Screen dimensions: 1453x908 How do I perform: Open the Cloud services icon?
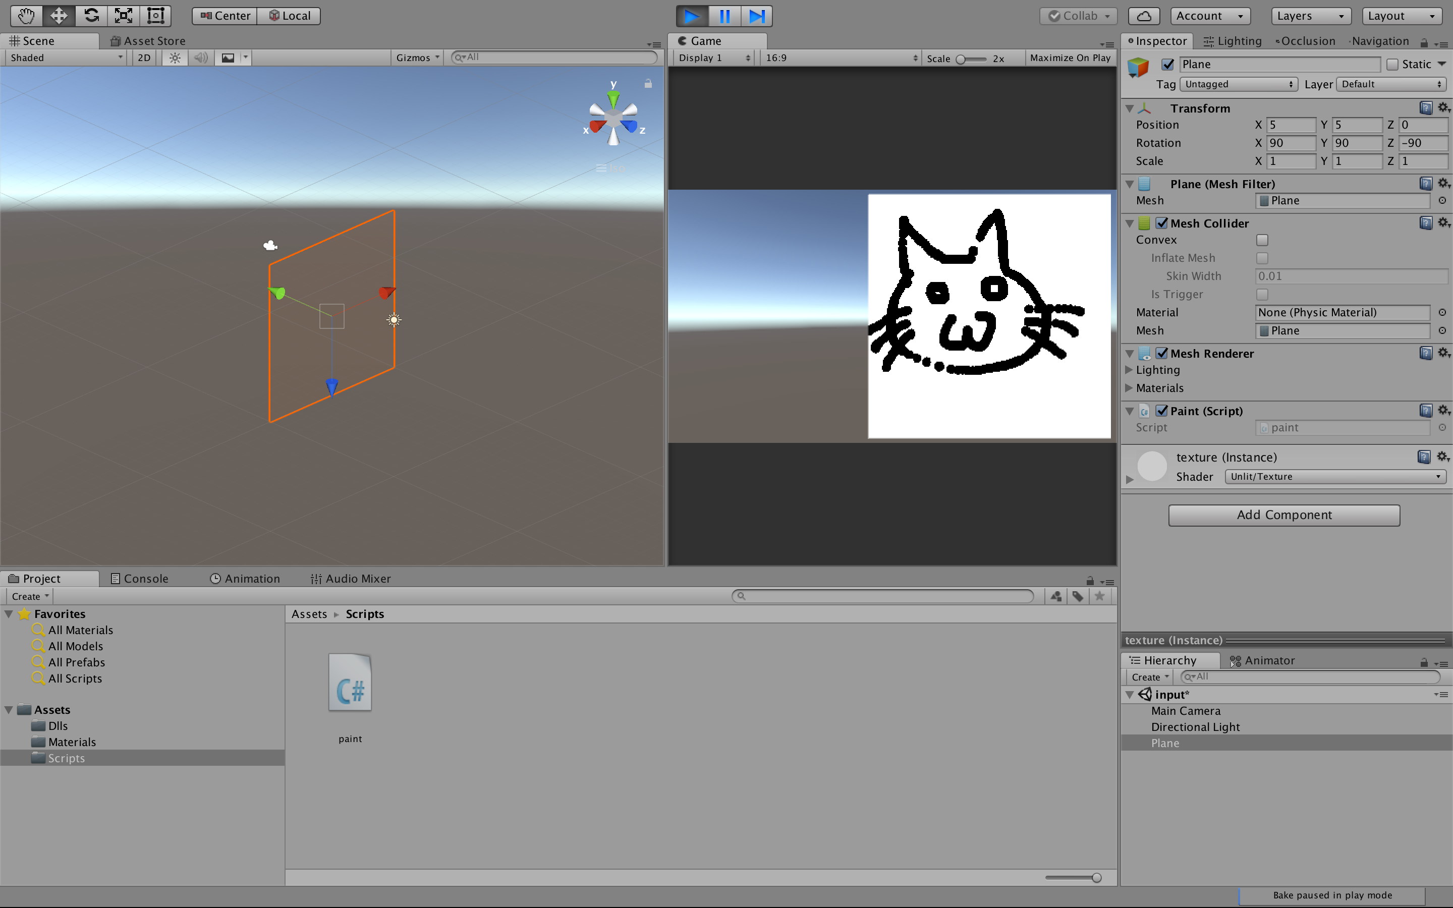(x=1144, y=16)
